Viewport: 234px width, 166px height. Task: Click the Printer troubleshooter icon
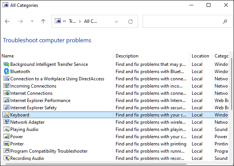[6, 144]
